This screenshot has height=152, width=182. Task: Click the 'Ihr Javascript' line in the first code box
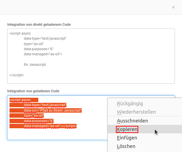35,64
